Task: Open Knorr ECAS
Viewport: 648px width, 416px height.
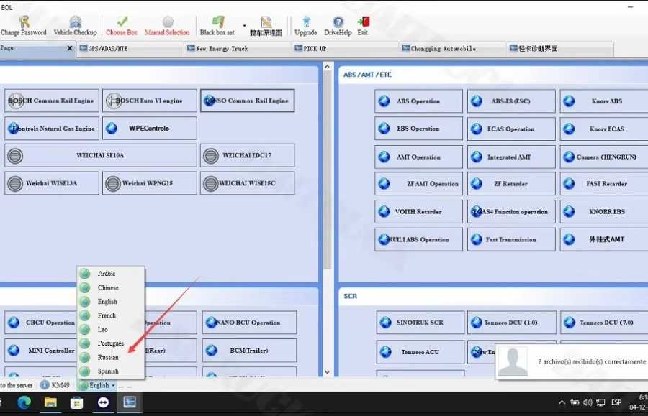Action: pos(604,129)
